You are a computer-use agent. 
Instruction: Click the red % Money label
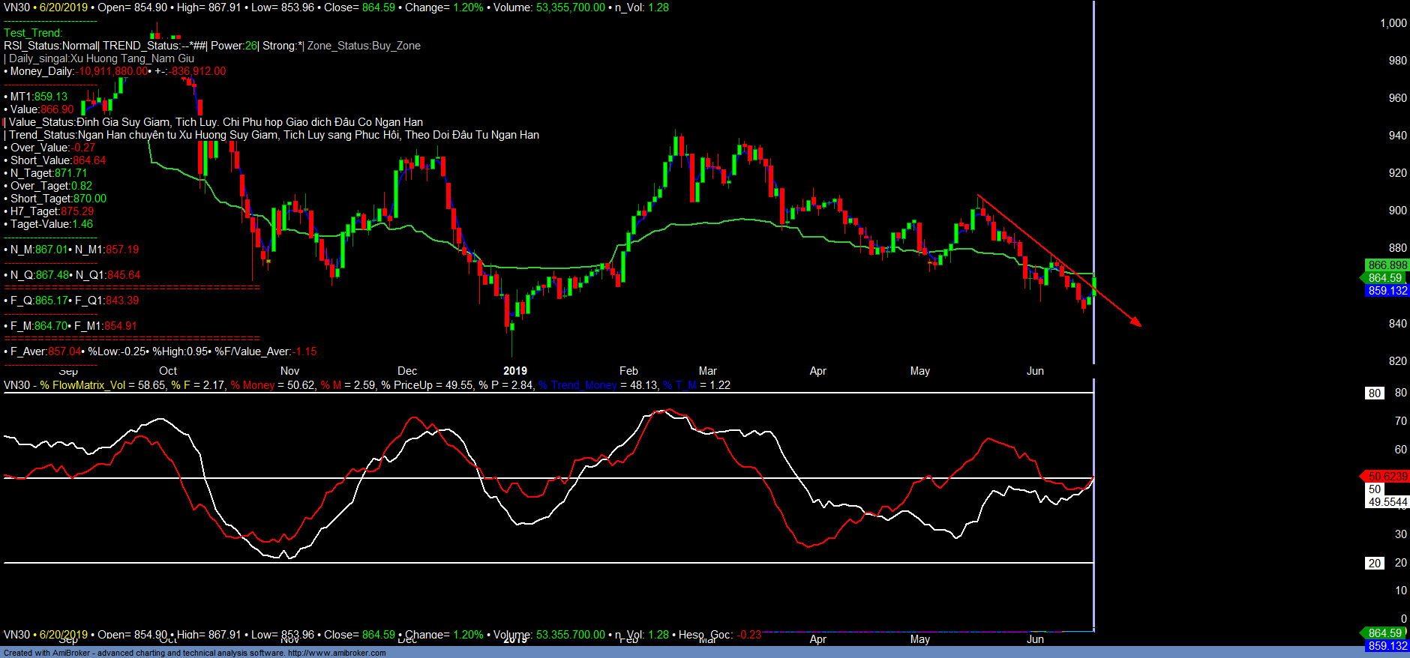253,385
